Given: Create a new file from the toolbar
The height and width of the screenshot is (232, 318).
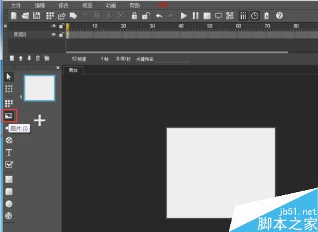Looking at the screenshot, I should (x=14, y=16).
